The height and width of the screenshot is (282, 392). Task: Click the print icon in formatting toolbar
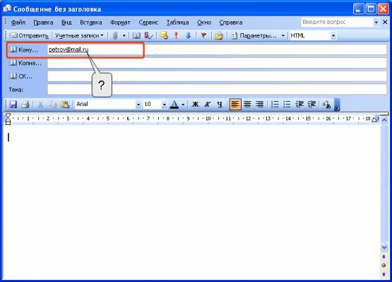click(25, 104)
